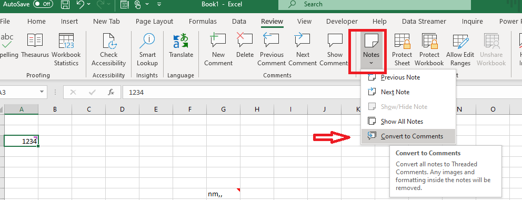Select Next Note in Notes menu
This screenshot has width=522, height=200.
408,92
